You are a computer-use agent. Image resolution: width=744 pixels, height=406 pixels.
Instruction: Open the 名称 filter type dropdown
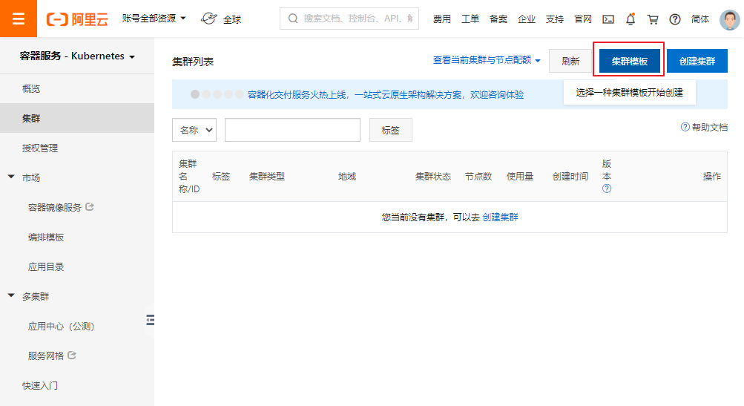point(194,130)
